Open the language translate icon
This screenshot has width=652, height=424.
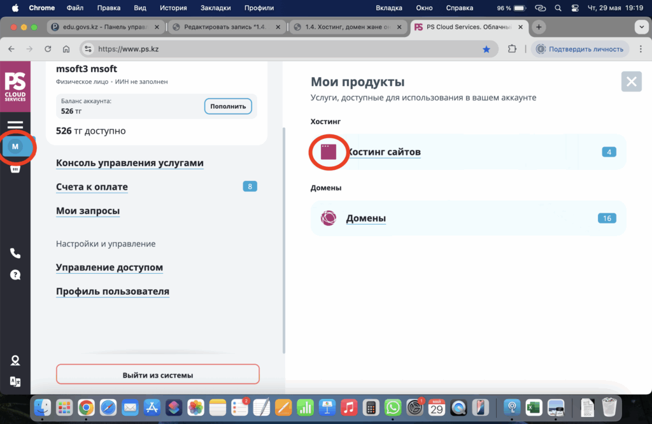point(15,381)
